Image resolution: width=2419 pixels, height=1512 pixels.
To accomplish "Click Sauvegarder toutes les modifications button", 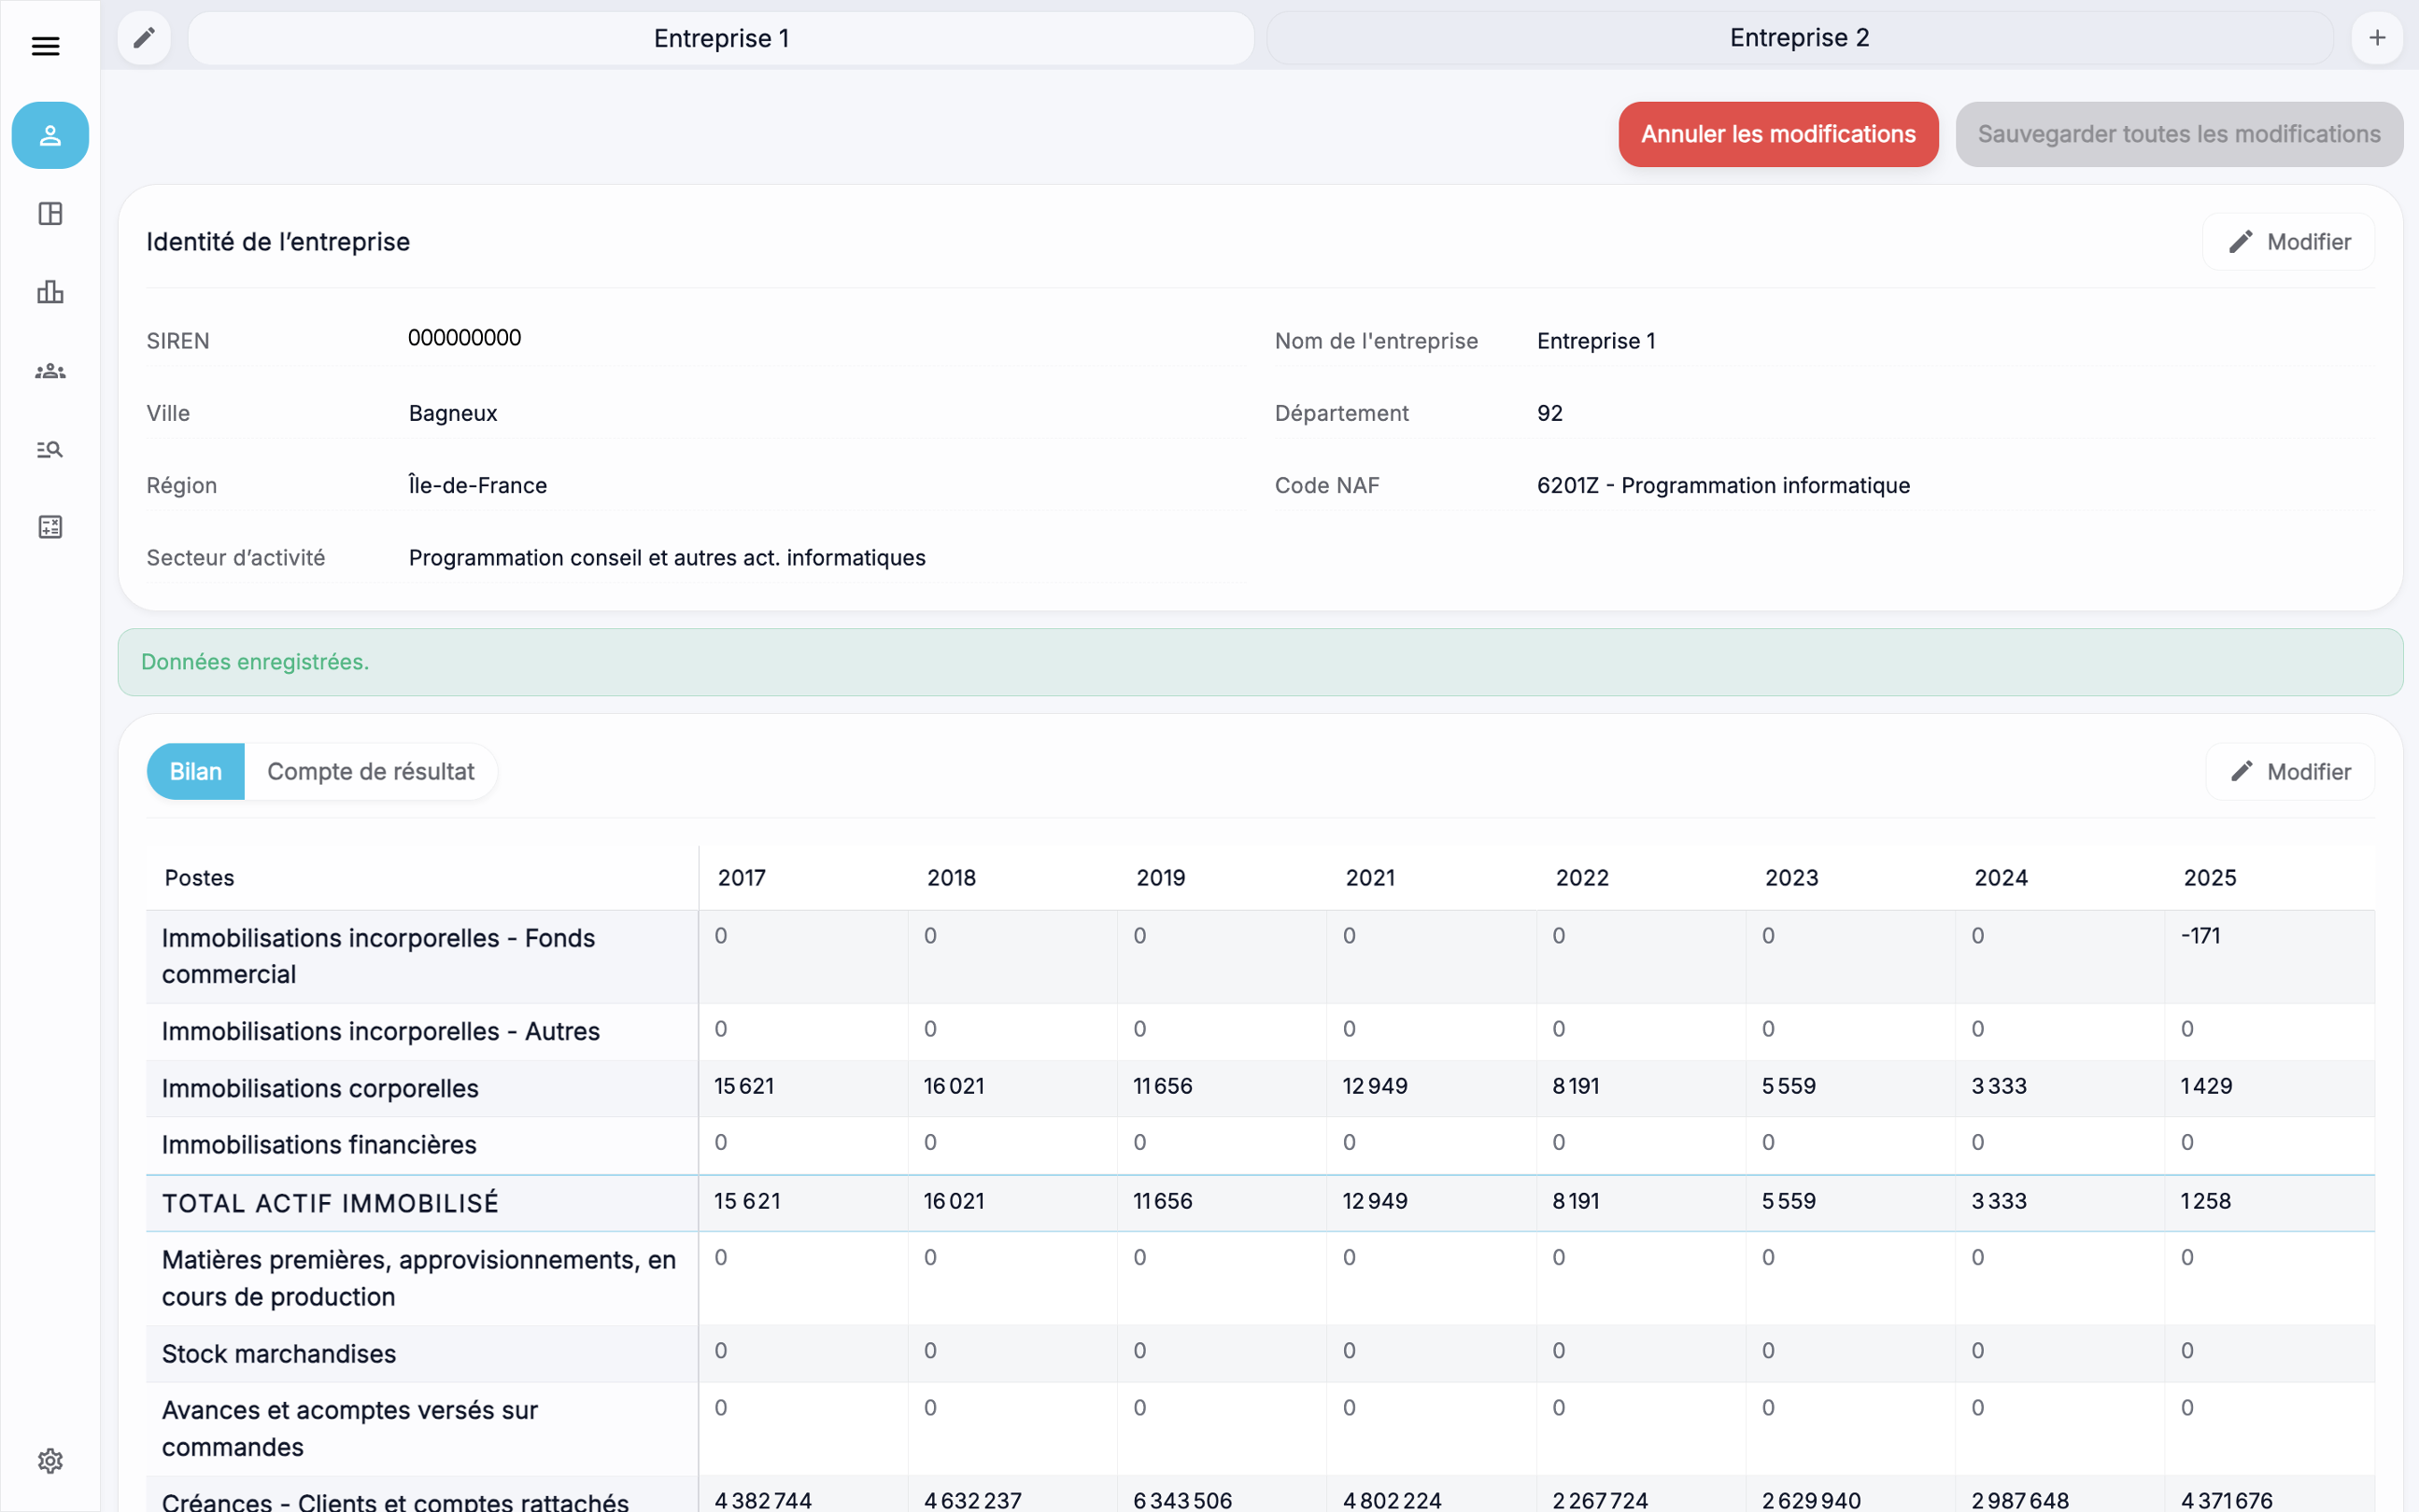I will point(2178,134).
